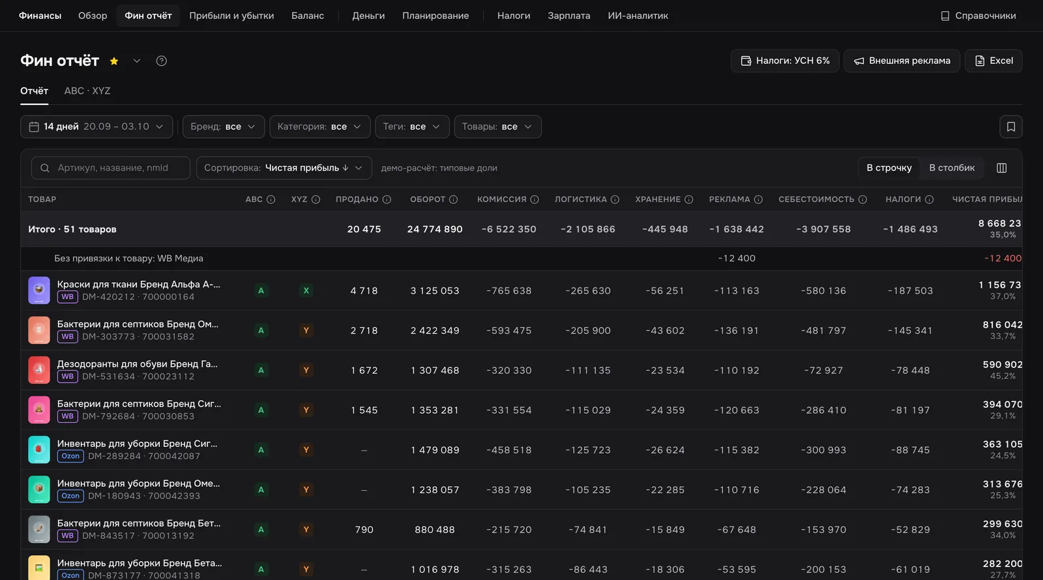Click the WB badge on Краски для ткани row

pyautogui.click(x=68, y=297)
